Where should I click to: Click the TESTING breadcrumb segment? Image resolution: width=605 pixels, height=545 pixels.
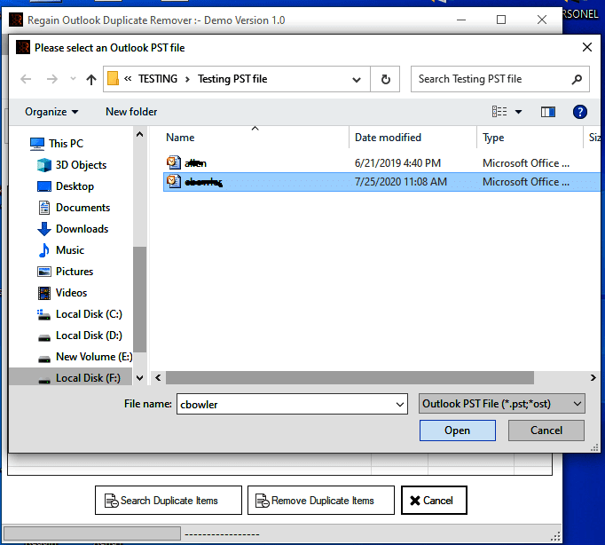click(158, 79)
